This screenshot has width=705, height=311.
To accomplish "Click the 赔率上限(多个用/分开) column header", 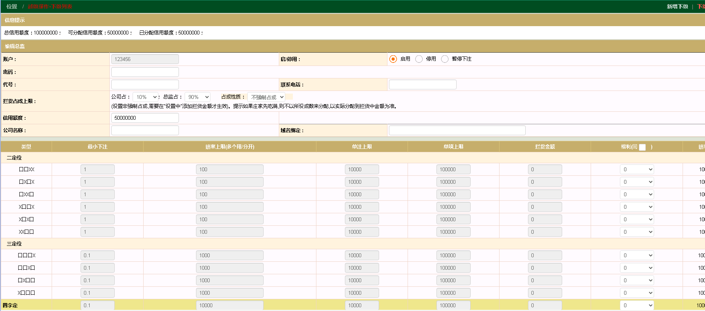I will [x=230, y=147].
